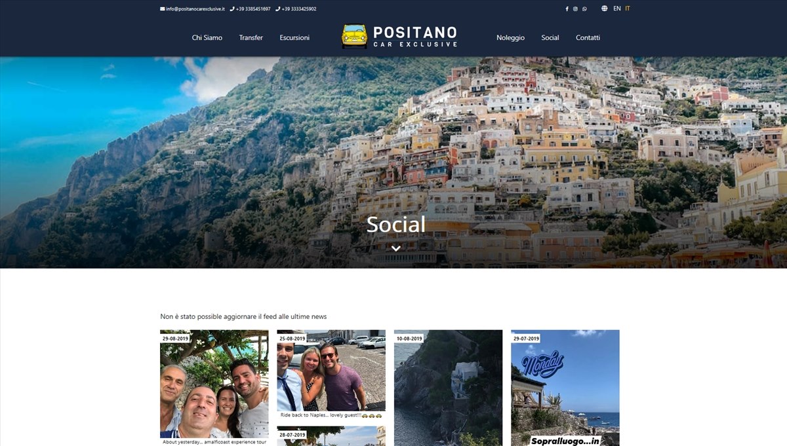Image resolution: width=787 pixels, height=446 pixels.
Task: Open the 29-07-2019 Monday Sopralluogo post
Action: [x=565, y=388]
